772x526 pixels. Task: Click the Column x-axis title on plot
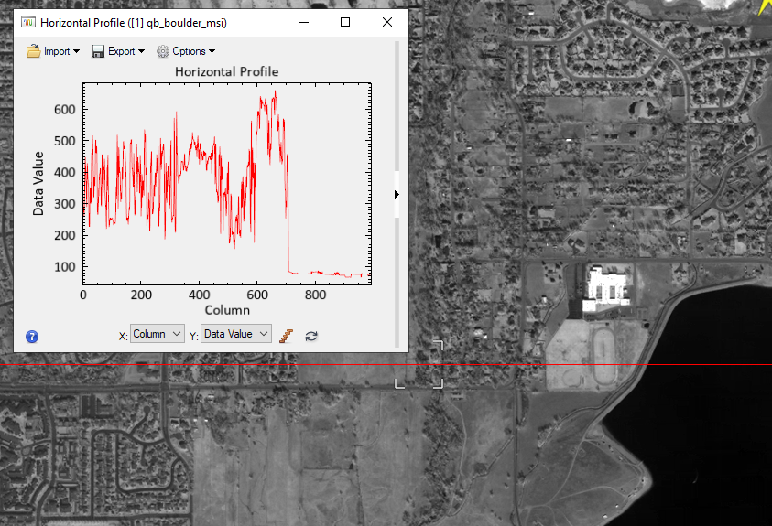click(227, 310)
